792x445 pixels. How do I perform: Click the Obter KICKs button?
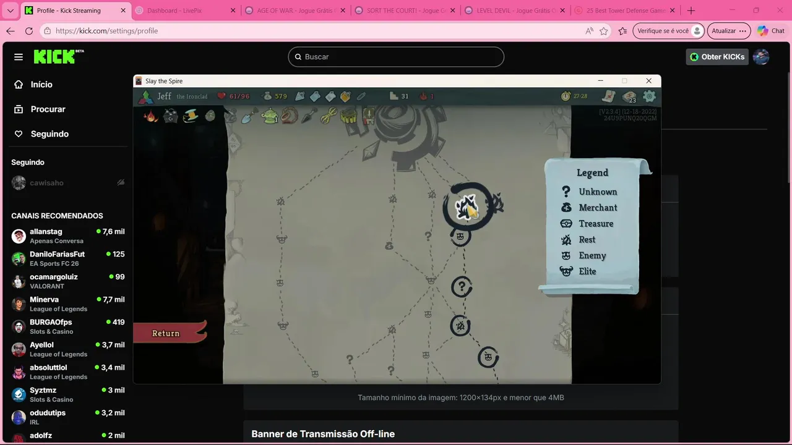pos(717,57)
